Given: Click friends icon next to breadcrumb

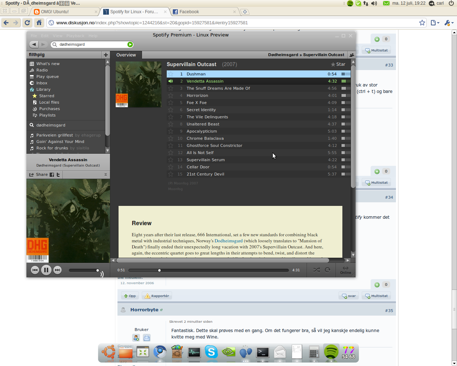Looking at the screenshot, I should click(352, 55).
